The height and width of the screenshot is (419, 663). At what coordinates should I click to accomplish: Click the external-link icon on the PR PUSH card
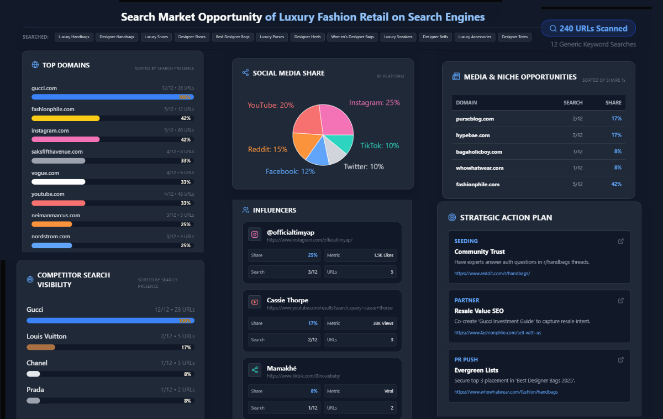[620, 359]
